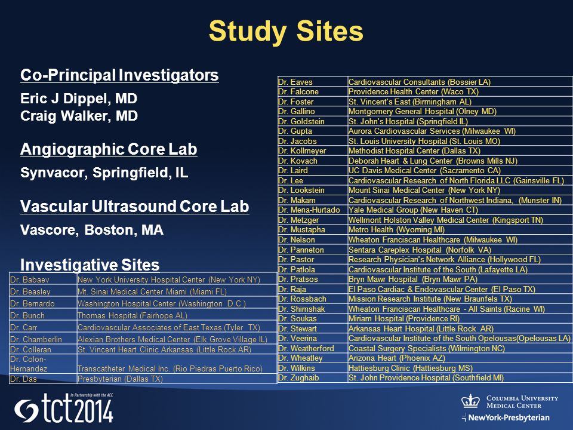Click the Dr. Beasley table cell

click(x=43, y=291)
